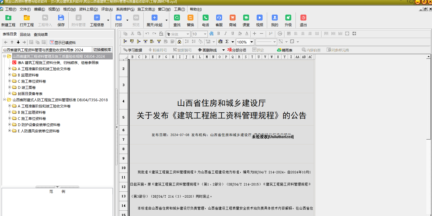Click the 升级 upgrade rocket icon
This screenshot has height=216, width=432.
click(288, 18)
